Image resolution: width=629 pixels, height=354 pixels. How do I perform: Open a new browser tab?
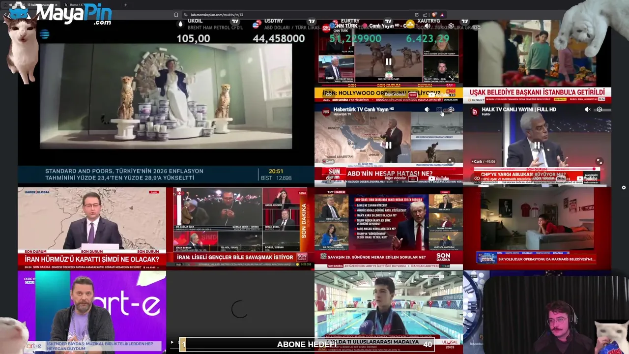coord(125,5)
